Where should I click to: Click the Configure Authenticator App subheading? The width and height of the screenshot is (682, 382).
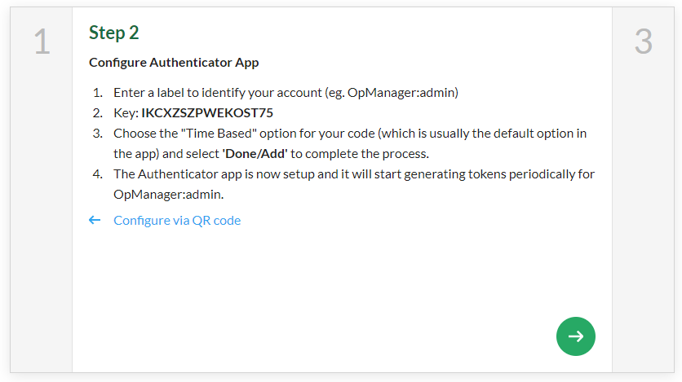click(174, 62)
